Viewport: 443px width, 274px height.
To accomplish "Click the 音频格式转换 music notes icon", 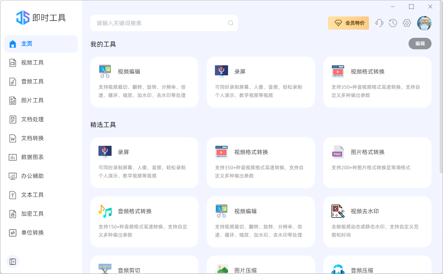I will 105,211.
